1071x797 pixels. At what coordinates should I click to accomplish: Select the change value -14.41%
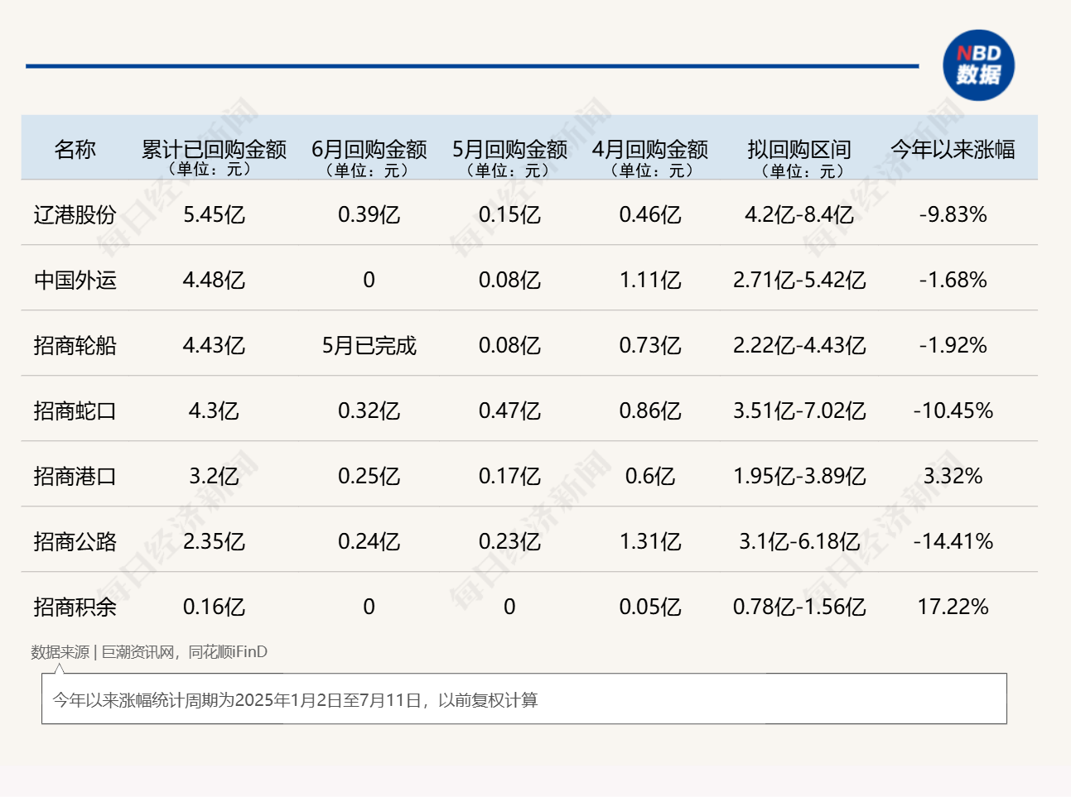(953, 542)
